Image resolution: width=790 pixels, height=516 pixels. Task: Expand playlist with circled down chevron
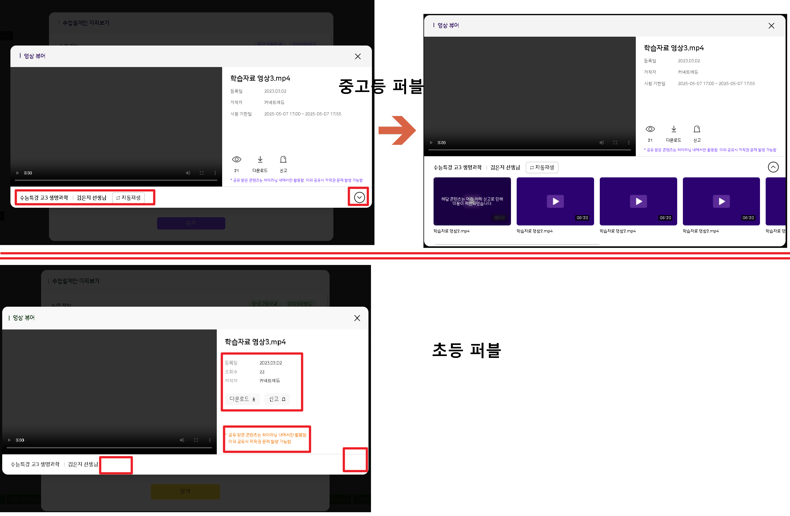pyautogui.click(x=359, y=198)
